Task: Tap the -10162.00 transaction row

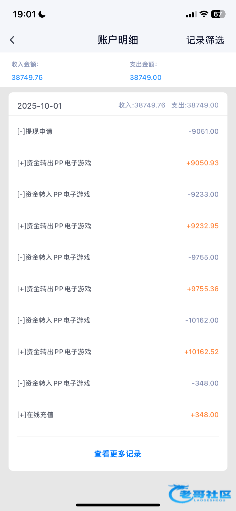Action: [118, 320]
